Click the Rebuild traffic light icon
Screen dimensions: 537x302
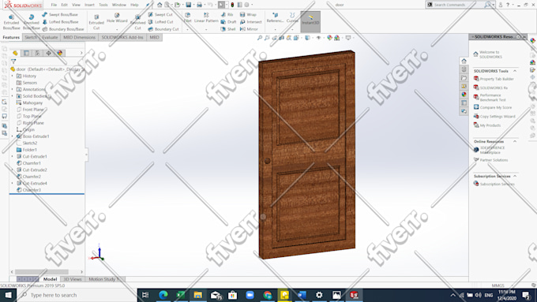(232, 5)
